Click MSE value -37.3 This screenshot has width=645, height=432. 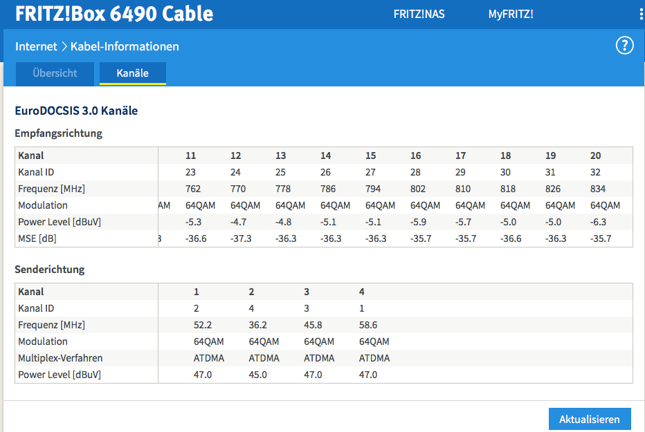(241, 238)
